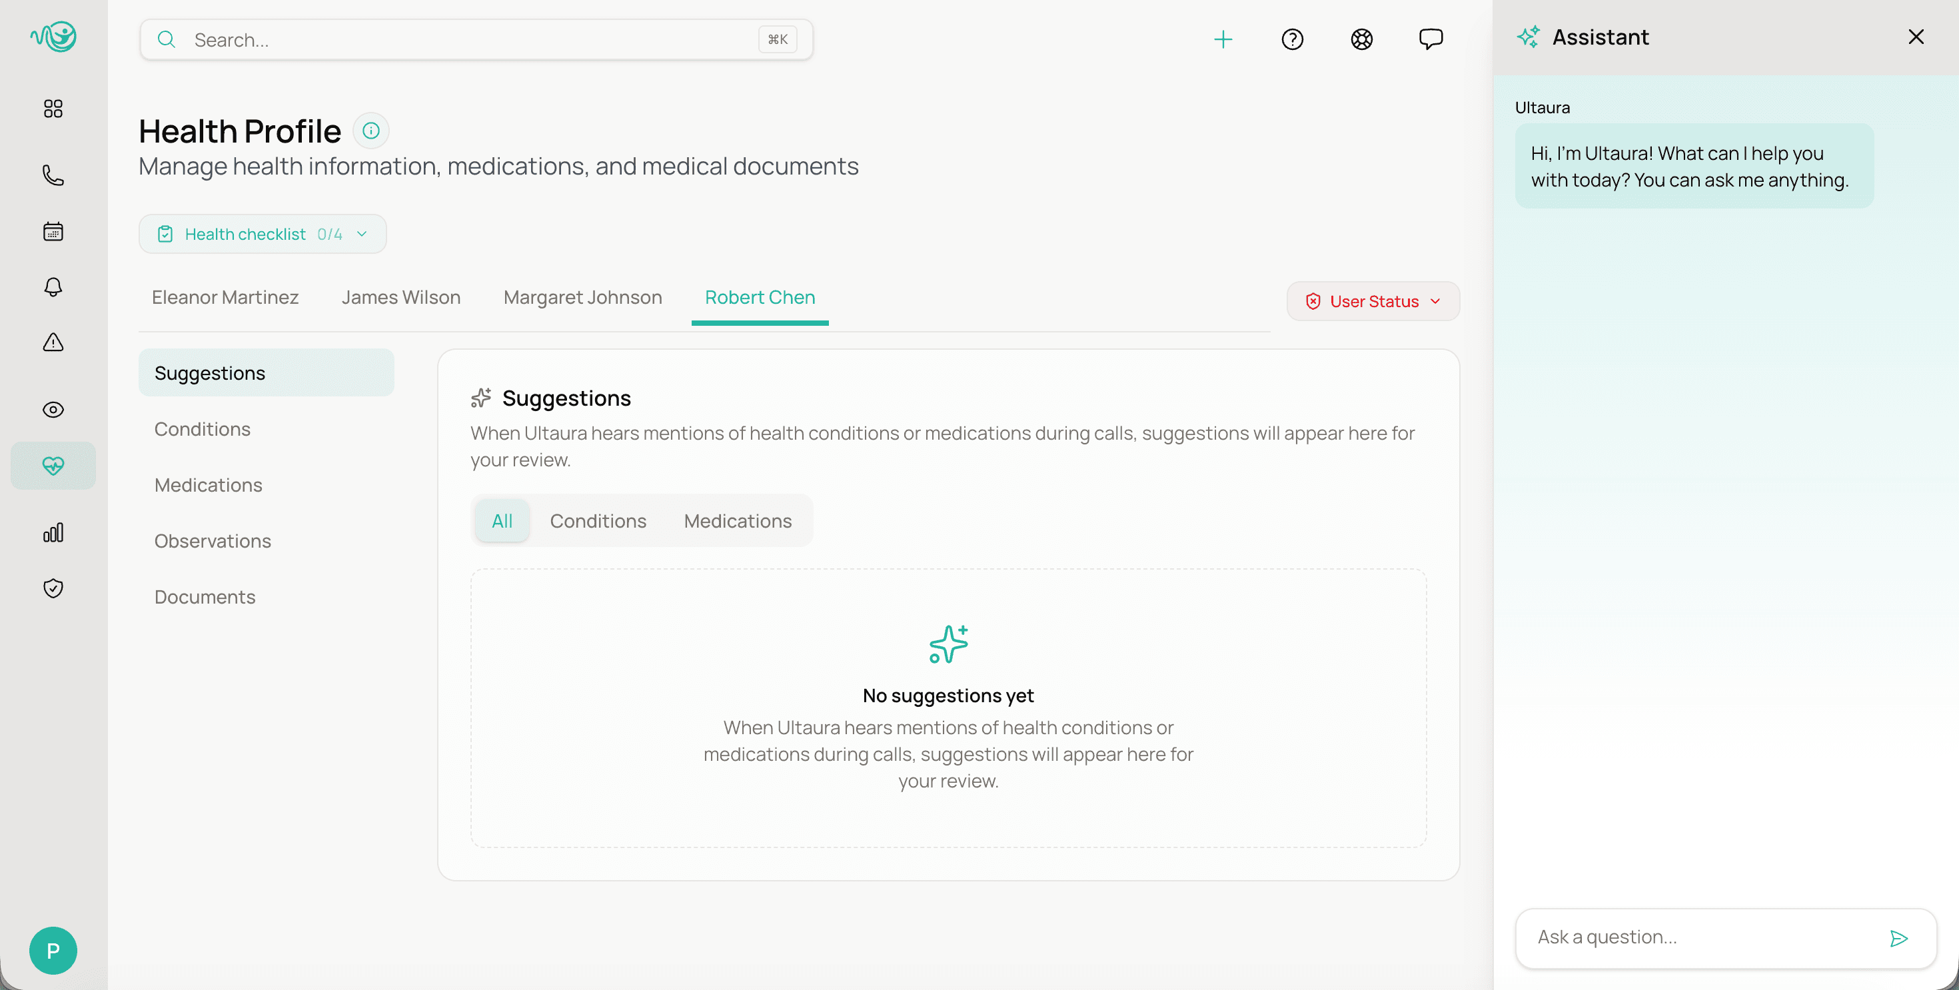Select the heart Health Profile sidebar icon
1959x990 pixels.
click(x=53, y=465)
